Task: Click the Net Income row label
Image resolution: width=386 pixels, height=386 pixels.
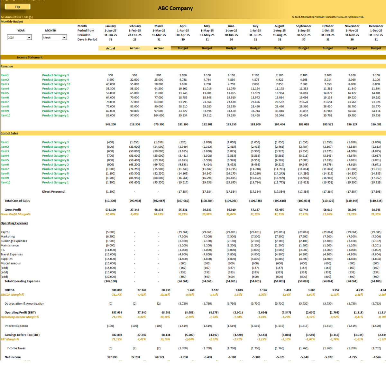Action: point(13,357)
